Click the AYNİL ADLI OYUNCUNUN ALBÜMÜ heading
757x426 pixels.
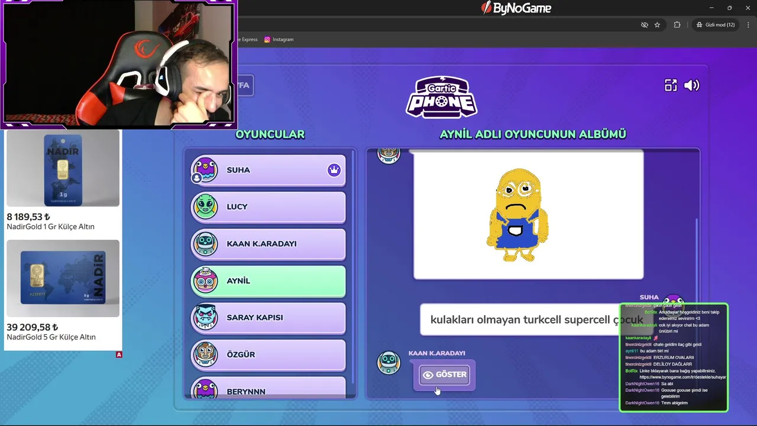(533, 134)
